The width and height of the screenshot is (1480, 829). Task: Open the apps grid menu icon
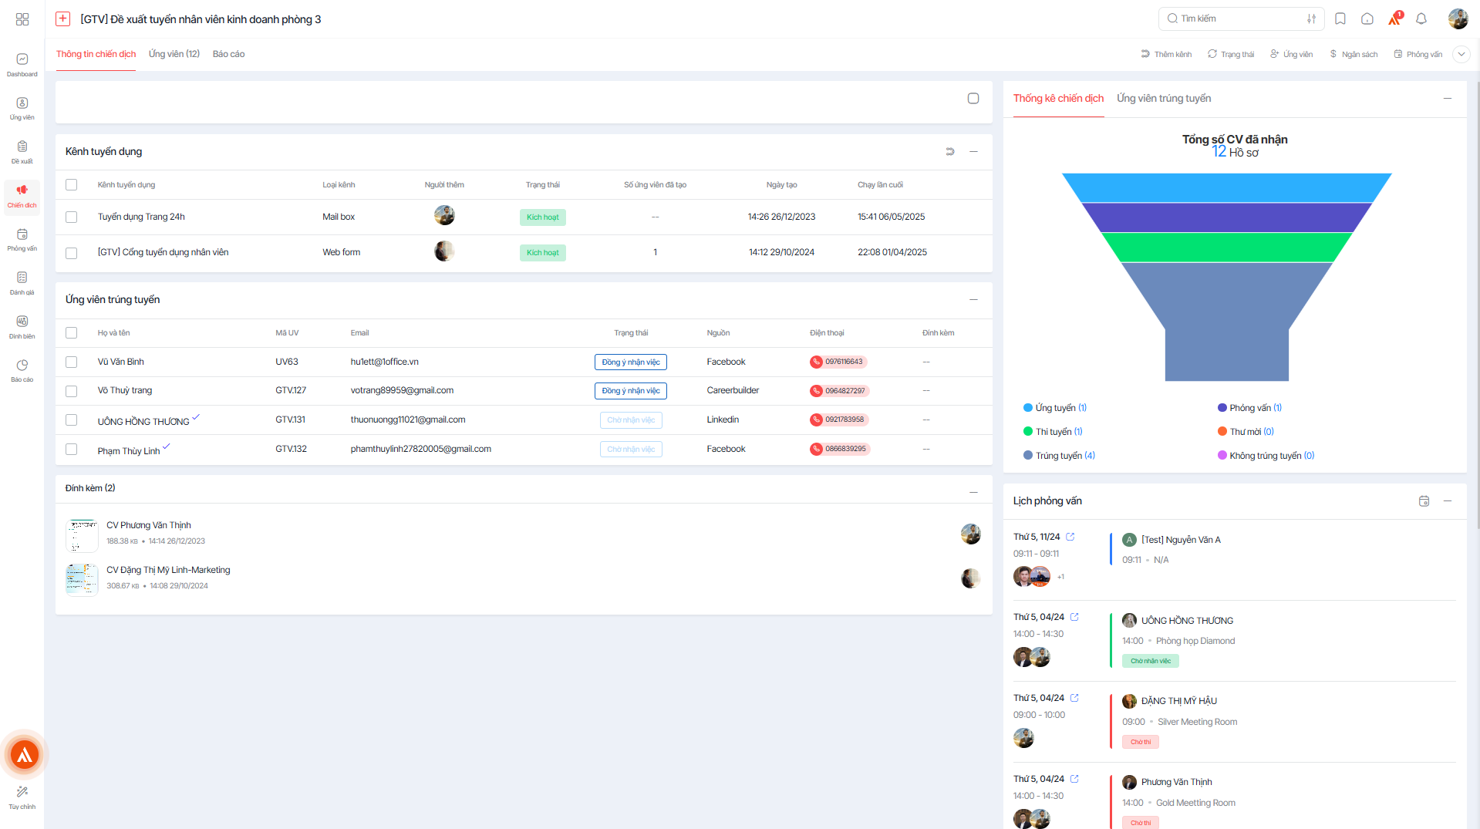(x=22, y=19)
